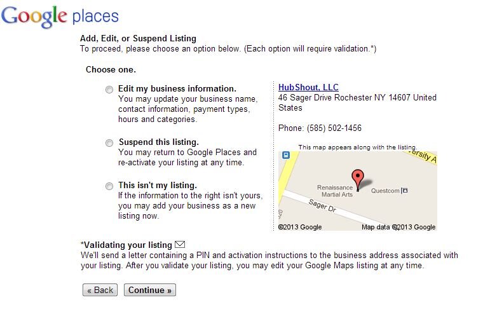The width and height of the screenshot is (490, 314).
Task: Click the red map pin marker
Action: pyautogui.click(x=358, y=180)
